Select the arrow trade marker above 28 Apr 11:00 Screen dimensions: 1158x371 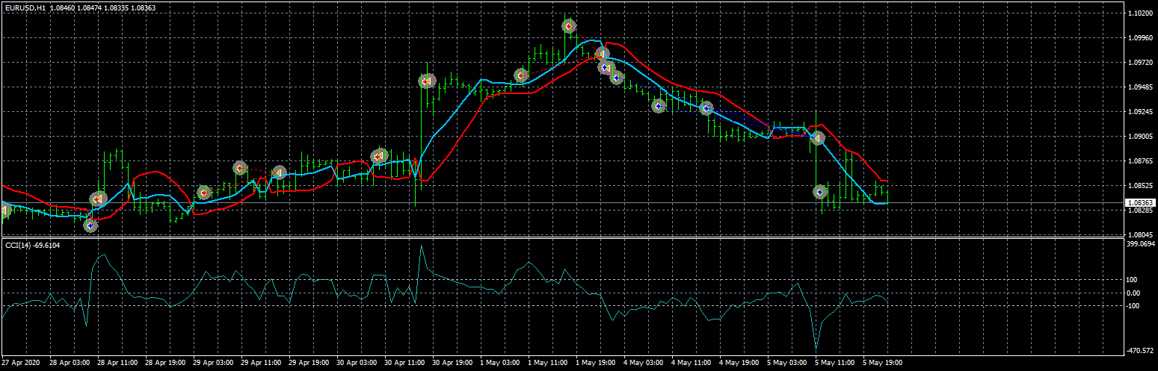98,199
